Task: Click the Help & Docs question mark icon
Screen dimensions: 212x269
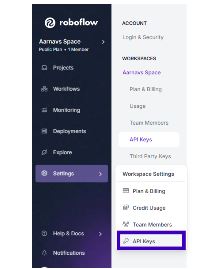Action: (x=44, y=233)
